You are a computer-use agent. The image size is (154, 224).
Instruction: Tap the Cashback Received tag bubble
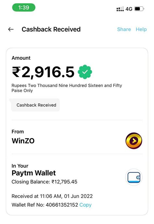point(35,105)
